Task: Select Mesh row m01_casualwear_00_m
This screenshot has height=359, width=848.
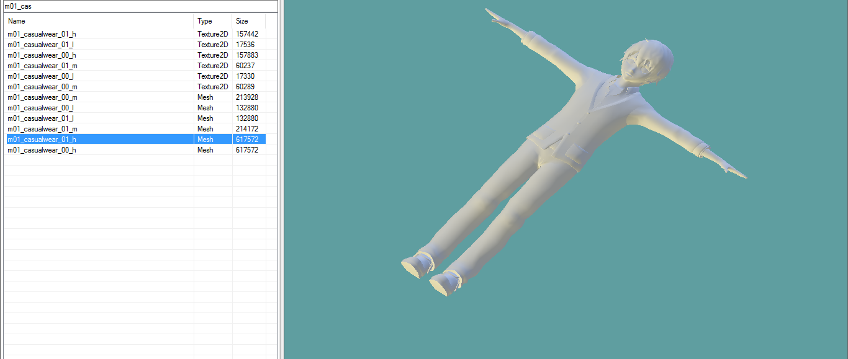Action: tap(136, 97)
